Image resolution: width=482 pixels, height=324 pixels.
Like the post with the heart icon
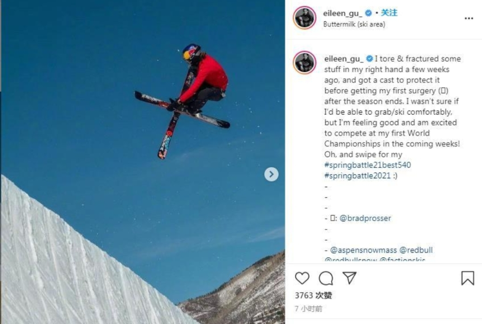[x=302, y=278]
